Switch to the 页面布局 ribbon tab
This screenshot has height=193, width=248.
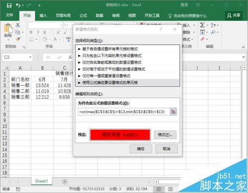coord(63,15)
